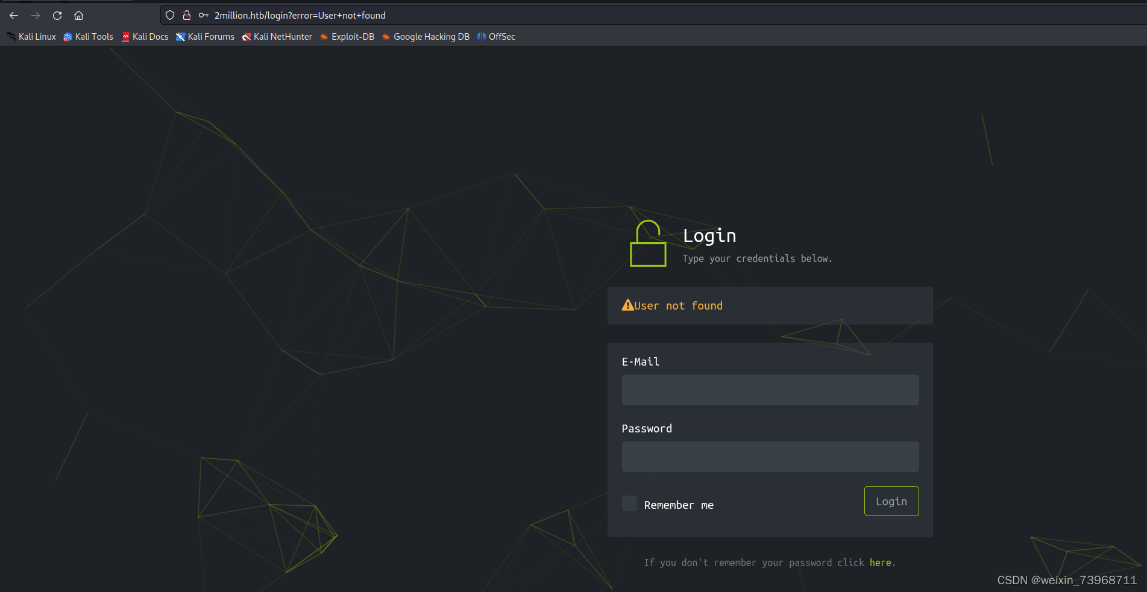Click the password recovery 'here' link
This screenshot has width=1147, height=592.
click(x=880, y=562)
